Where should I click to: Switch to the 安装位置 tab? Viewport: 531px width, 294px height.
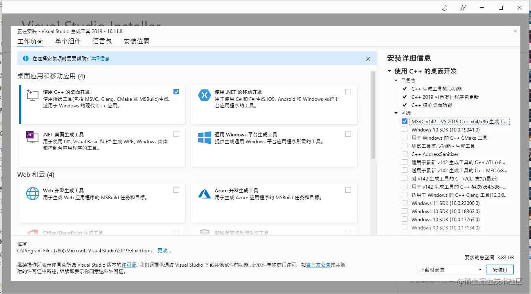tap(137, 41)
